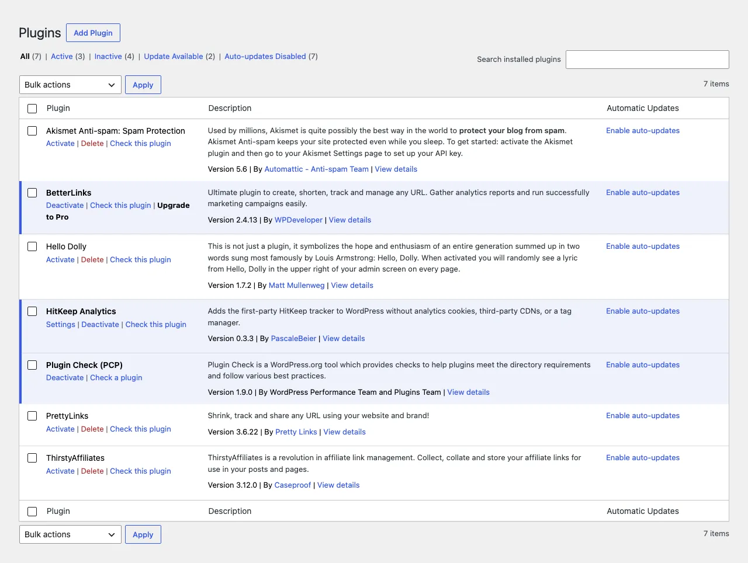The width and height of the screenshot is (748, 563).
Task: Enable auto-updates for Hello Dolly
Action: click(643, 246)
